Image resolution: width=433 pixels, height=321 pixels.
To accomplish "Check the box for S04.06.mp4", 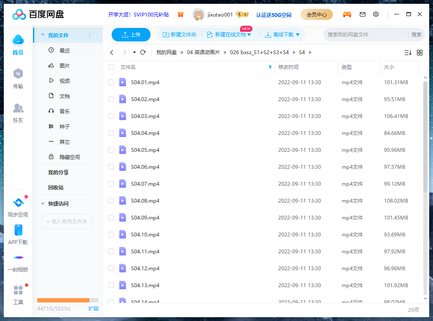I will [x=111, y=167].
